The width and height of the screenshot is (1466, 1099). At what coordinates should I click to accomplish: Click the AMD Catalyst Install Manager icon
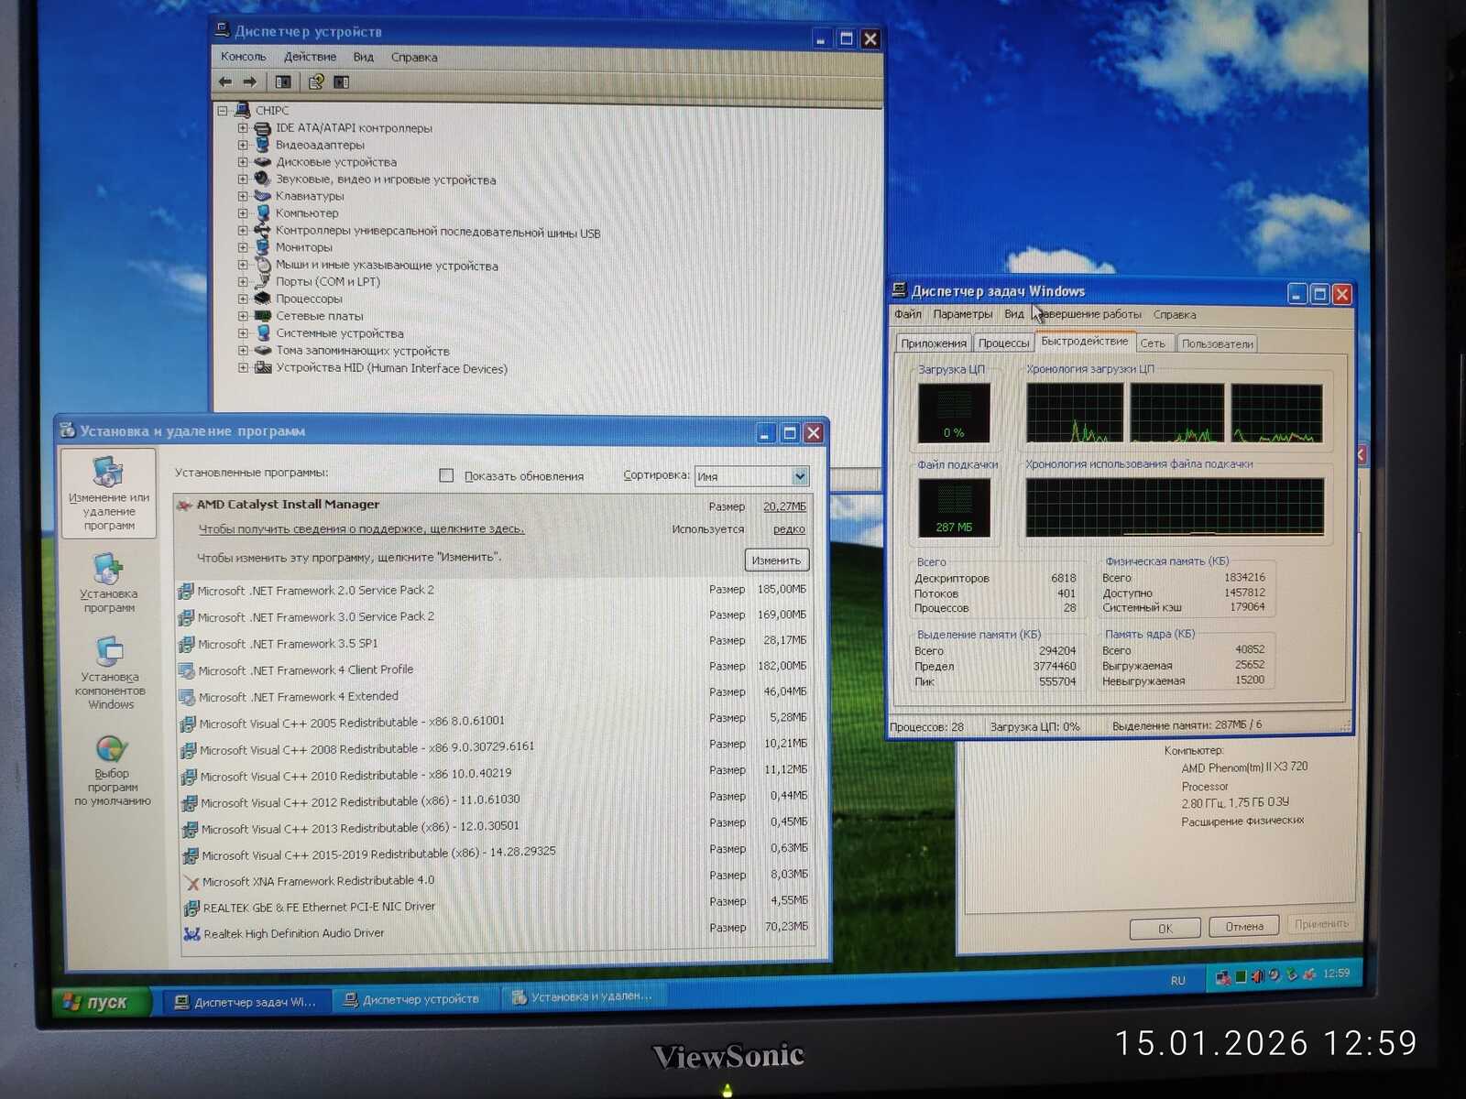[x=184, y=505]
